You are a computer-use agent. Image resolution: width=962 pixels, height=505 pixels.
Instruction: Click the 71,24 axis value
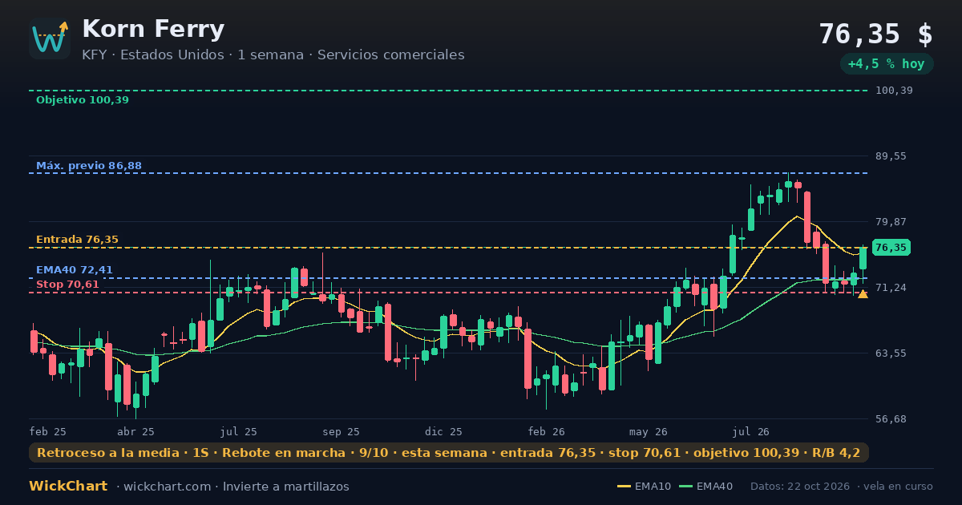click(x=891, y=288)
